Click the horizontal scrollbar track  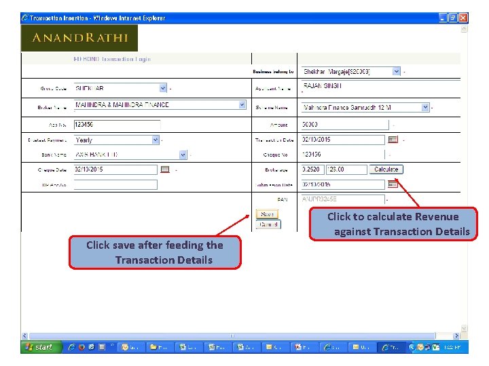coord(232,335)
